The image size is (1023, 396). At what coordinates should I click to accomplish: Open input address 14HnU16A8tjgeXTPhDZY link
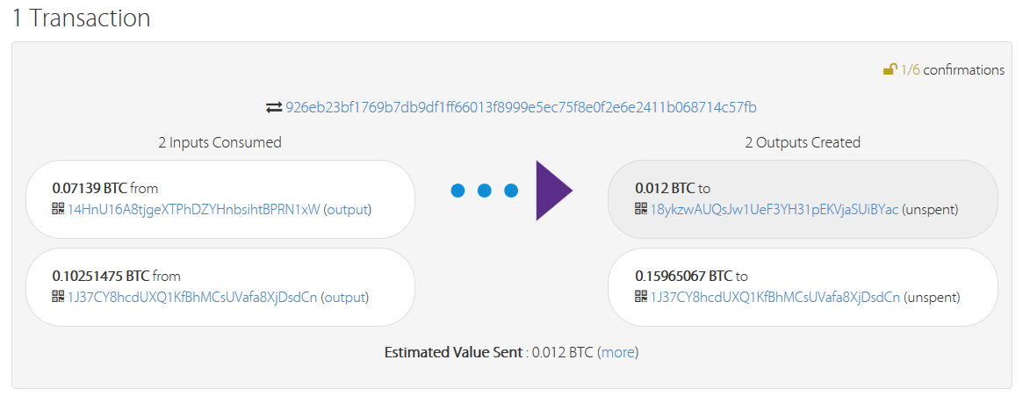click(194, 210)
